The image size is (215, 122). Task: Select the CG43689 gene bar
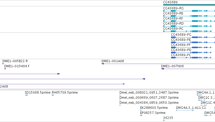tap(189, 5)
